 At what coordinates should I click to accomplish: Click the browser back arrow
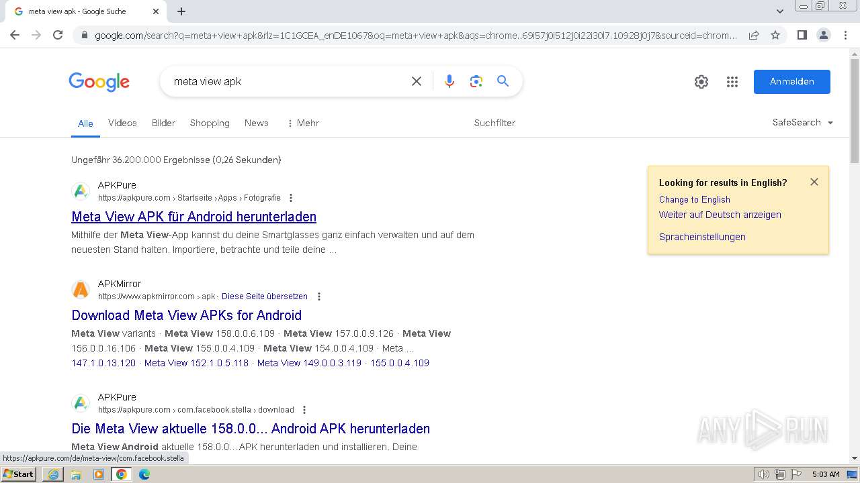click(15, 35)
